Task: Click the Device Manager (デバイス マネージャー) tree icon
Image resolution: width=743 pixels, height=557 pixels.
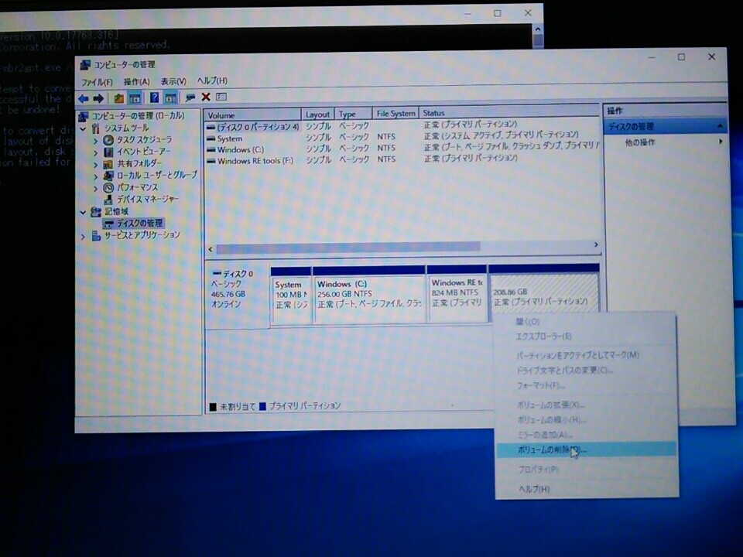Action: (109, 199)
